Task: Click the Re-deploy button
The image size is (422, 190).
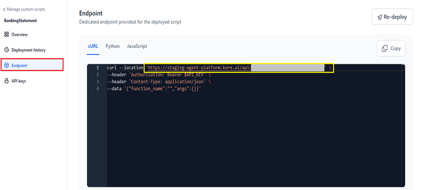Action: (x=392, y=17)
